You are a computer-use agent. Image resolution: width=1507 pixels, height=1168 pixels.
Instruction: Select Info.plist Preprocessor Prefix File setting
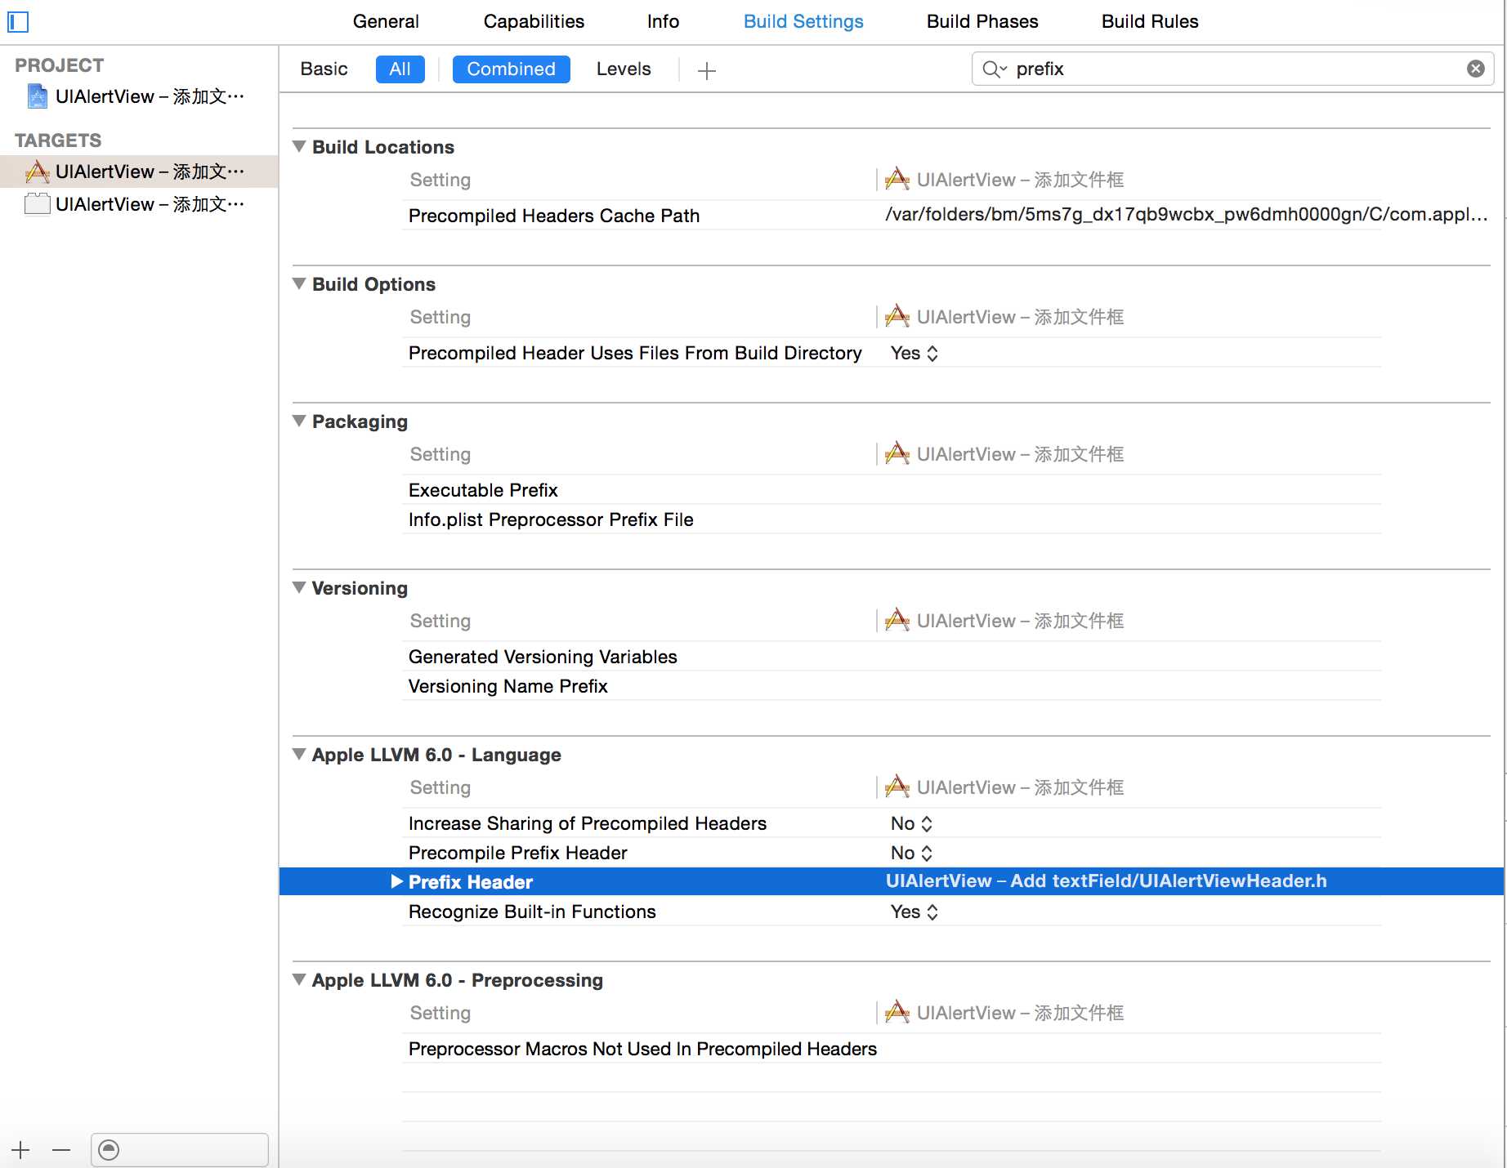[x=551, y=519]
